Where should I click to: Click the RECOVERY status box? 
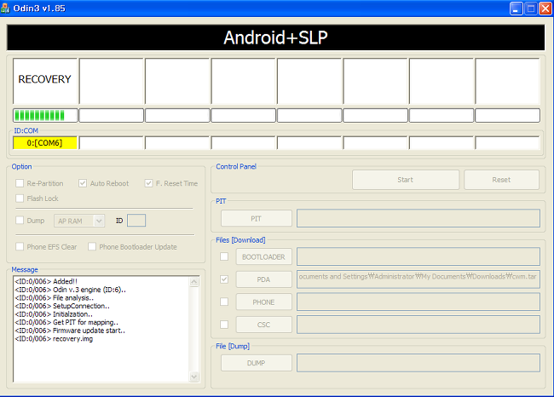pos(45,81)
